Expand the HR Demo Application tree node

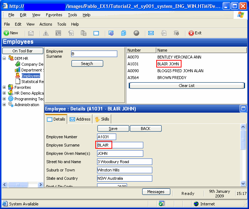[x=4, y=93]
